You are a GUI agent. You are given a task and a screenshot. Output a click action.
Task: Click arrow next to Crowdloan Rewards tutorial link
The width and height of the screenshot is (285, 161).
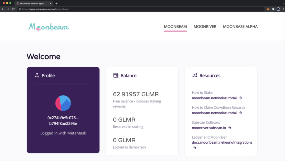[x=240, y=113]
